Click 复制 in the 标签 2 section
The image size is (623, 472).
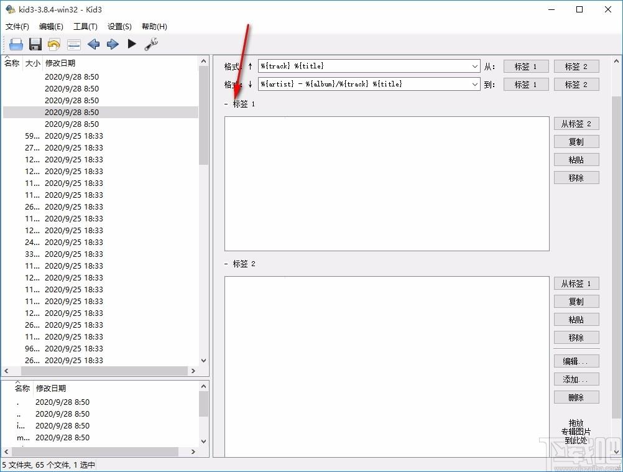tap(576, 302)
